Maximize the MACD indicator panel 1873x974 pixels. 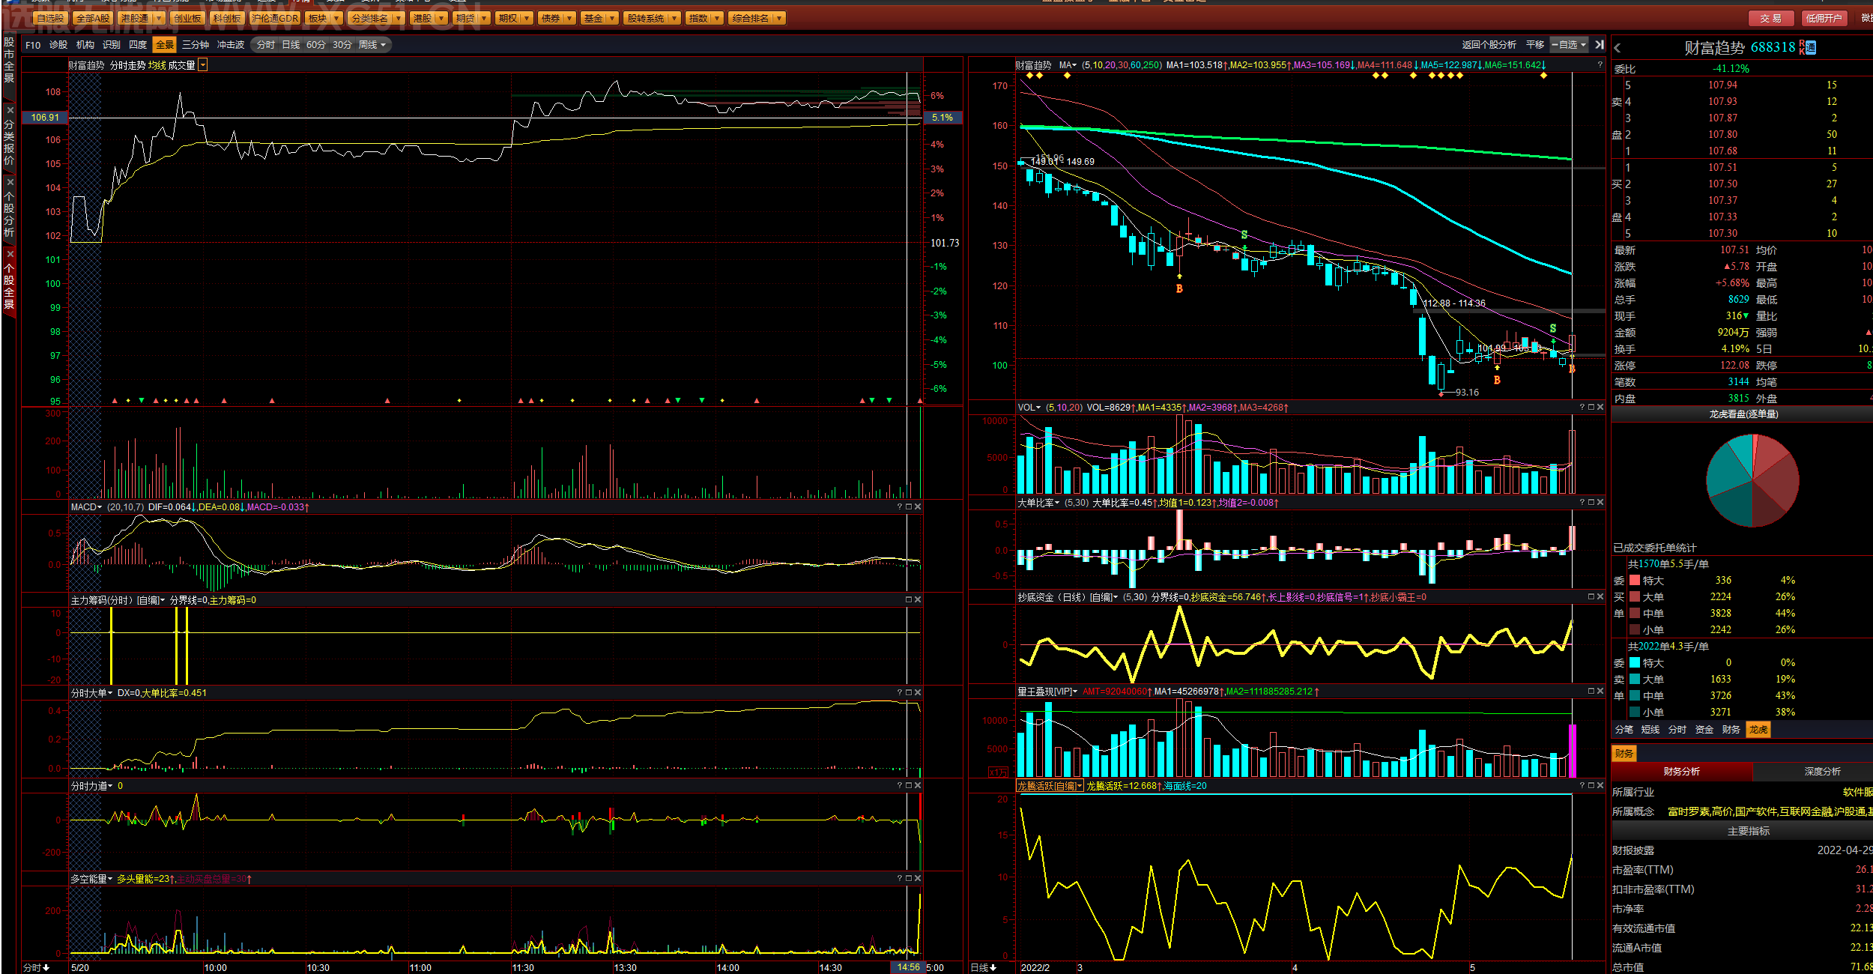click(909, 507)
